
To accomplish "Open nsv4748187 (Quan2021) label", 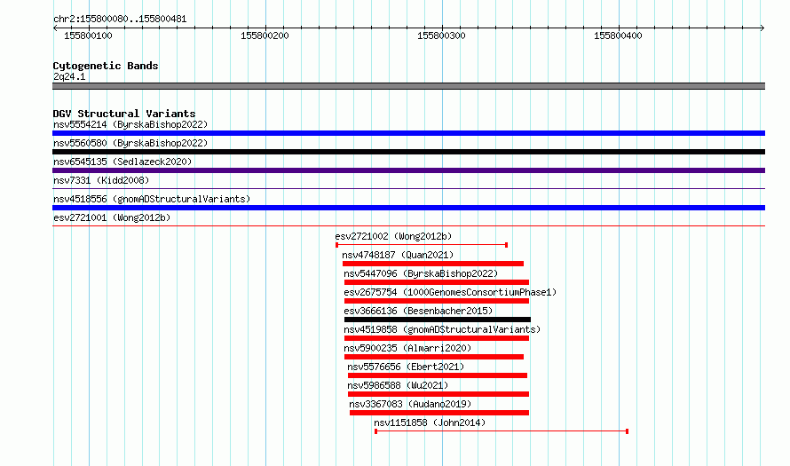I will point(398,255).
